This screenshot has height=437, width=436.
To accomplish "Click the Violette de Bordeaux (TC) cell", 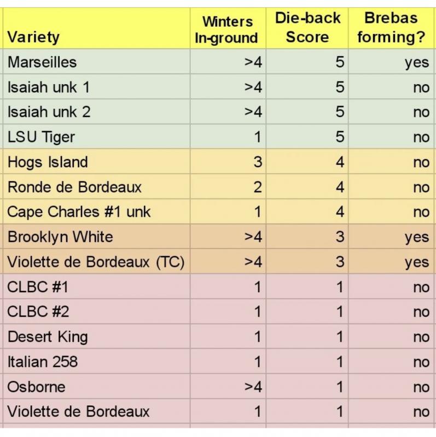I will point(96,262).
